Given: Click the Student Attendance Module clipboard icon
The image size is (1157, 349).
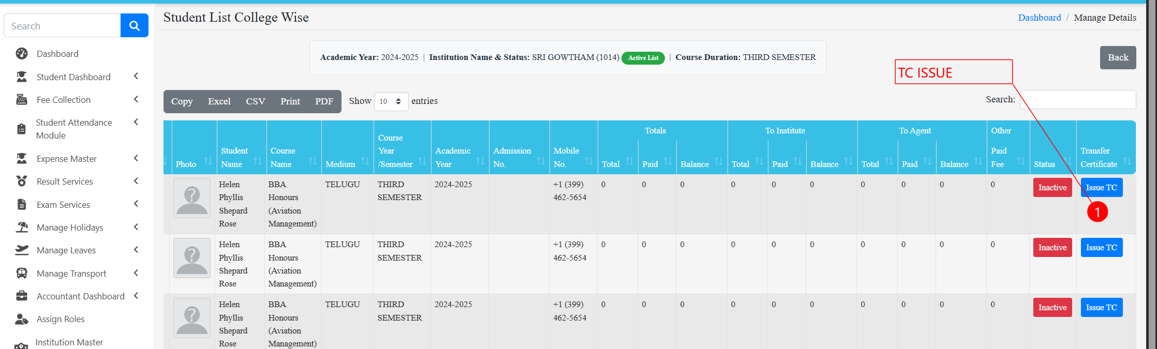Looking at the screenshot, I should (22, 129).
